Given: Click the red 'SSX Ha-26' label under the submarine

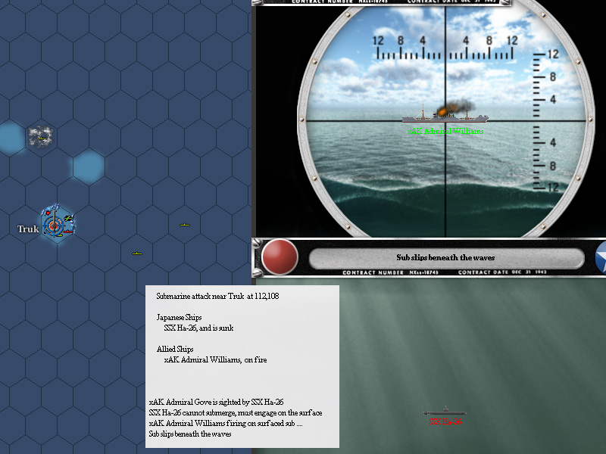Looking at the screenshot, I should point(445,422).
